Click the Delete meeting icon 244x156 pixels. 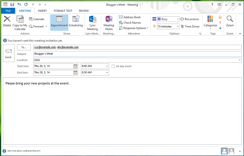click(7, 19)
